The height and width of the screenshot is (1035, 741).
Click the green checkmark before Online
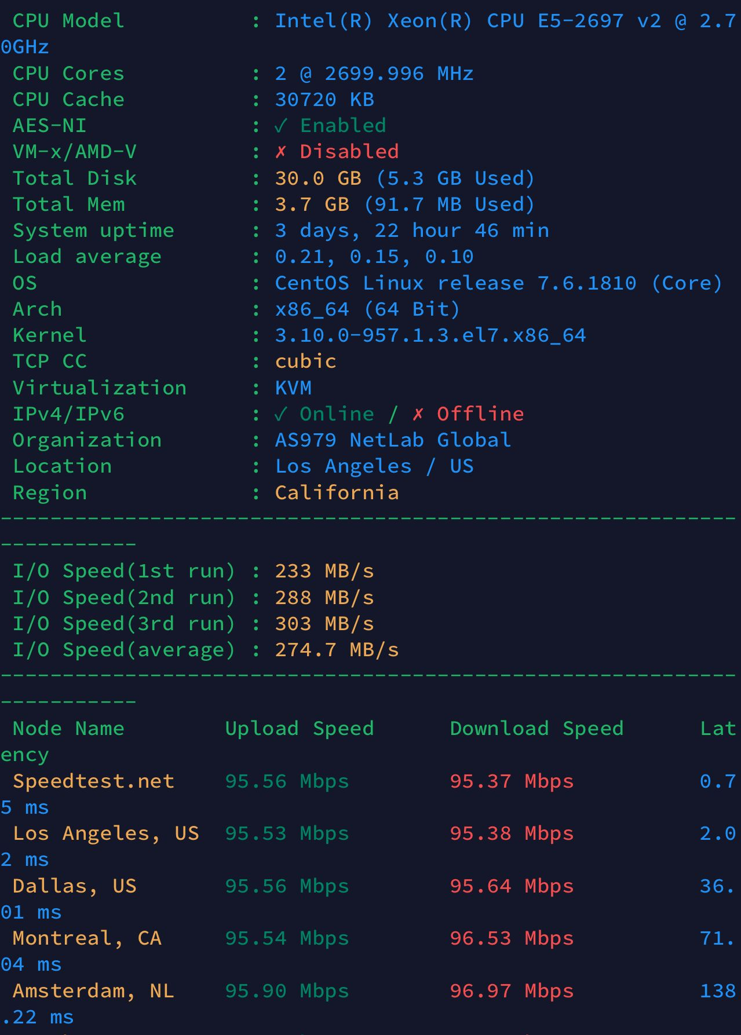coord(280,414)
